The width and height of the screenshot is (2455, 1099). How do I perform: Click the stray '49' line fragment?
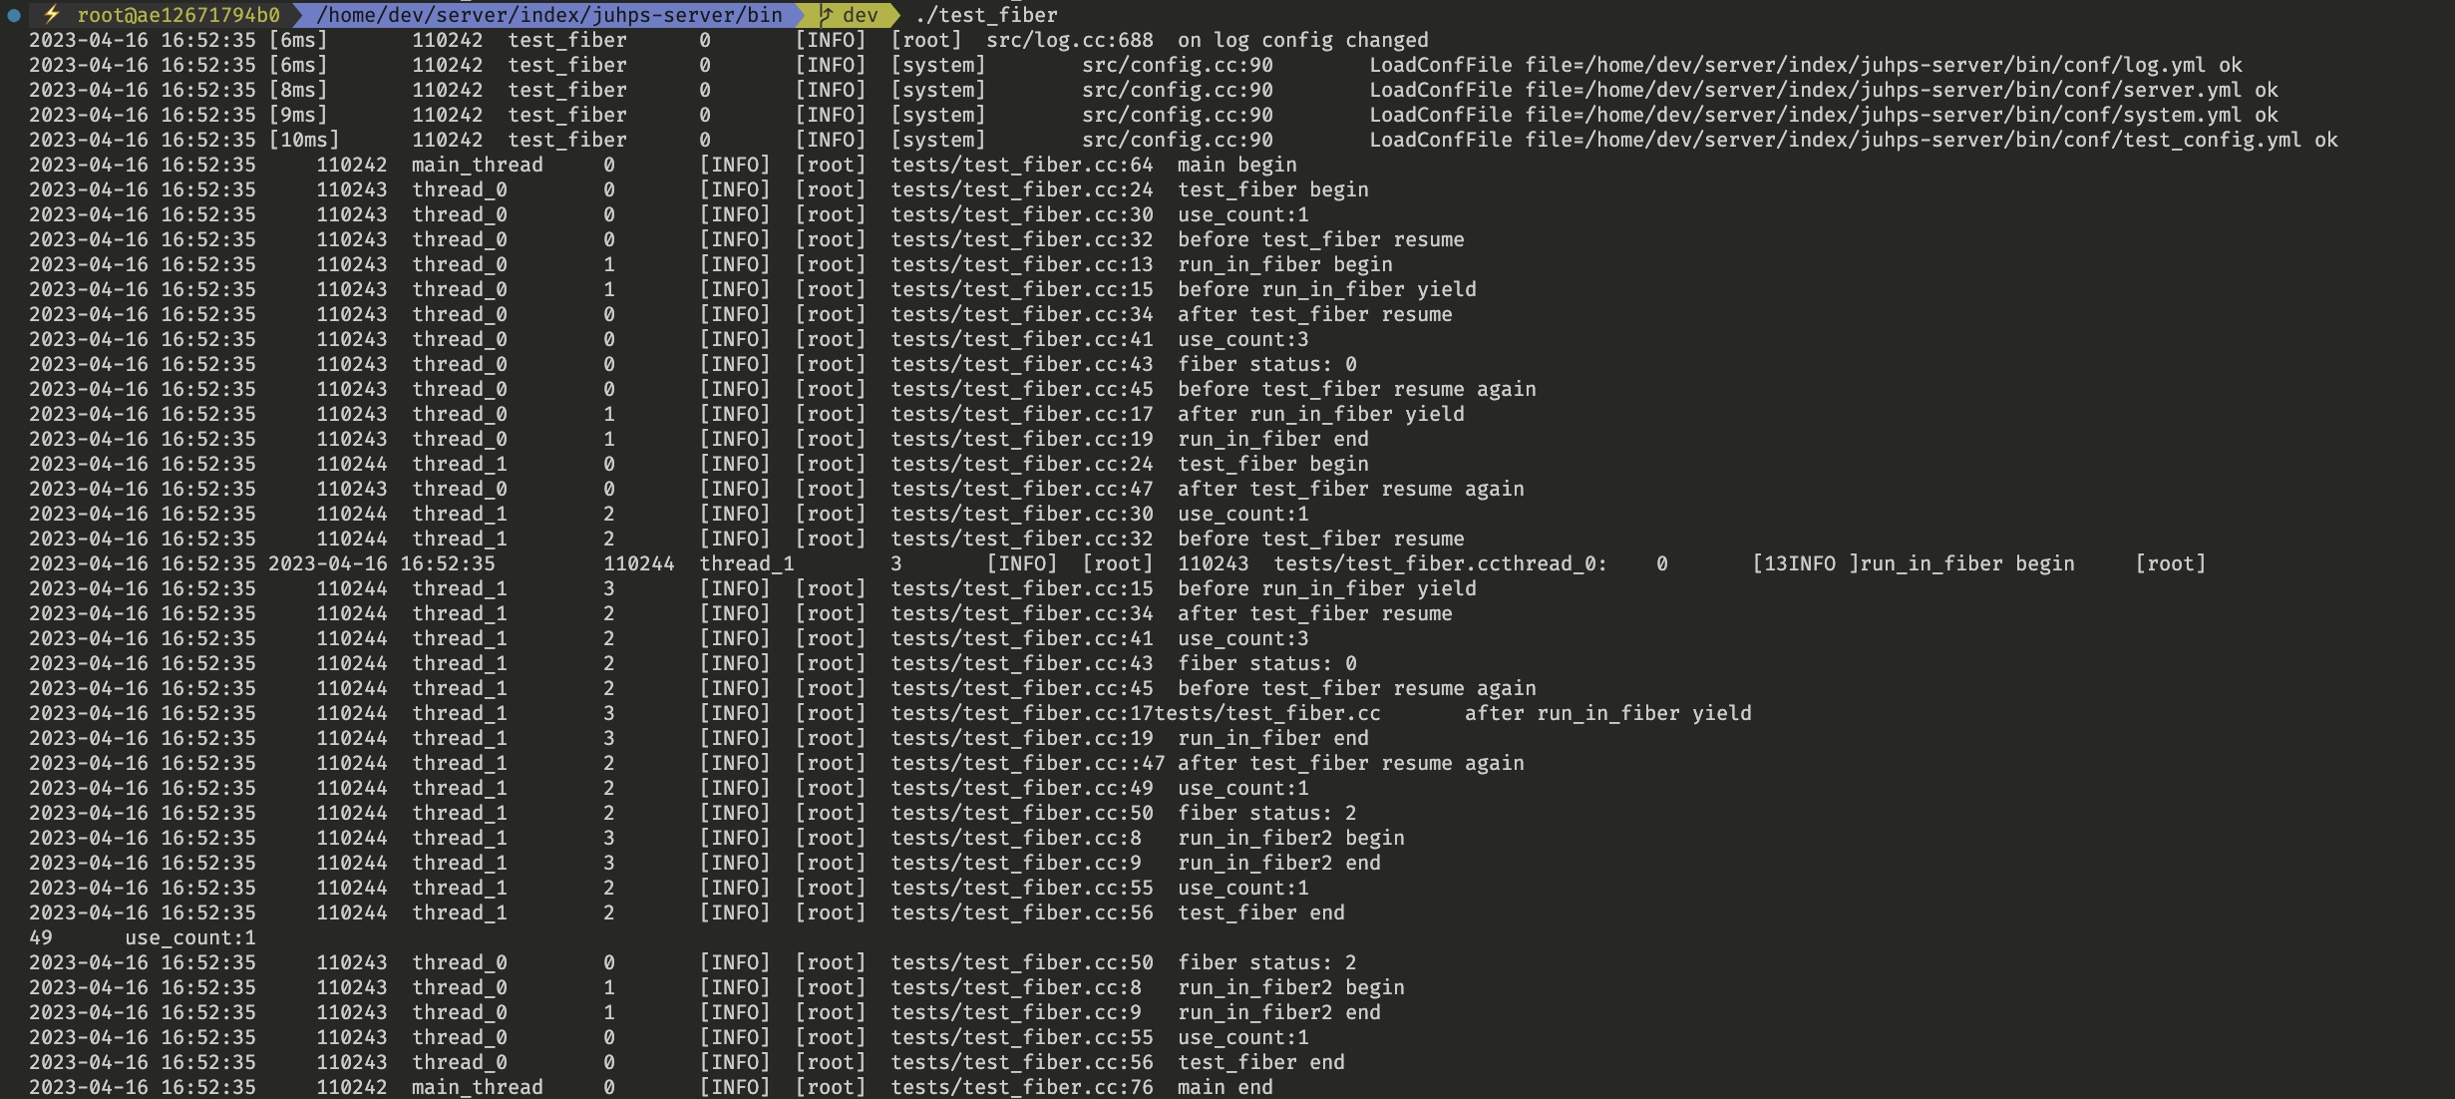pyautogui.click(x=41, y=937)
